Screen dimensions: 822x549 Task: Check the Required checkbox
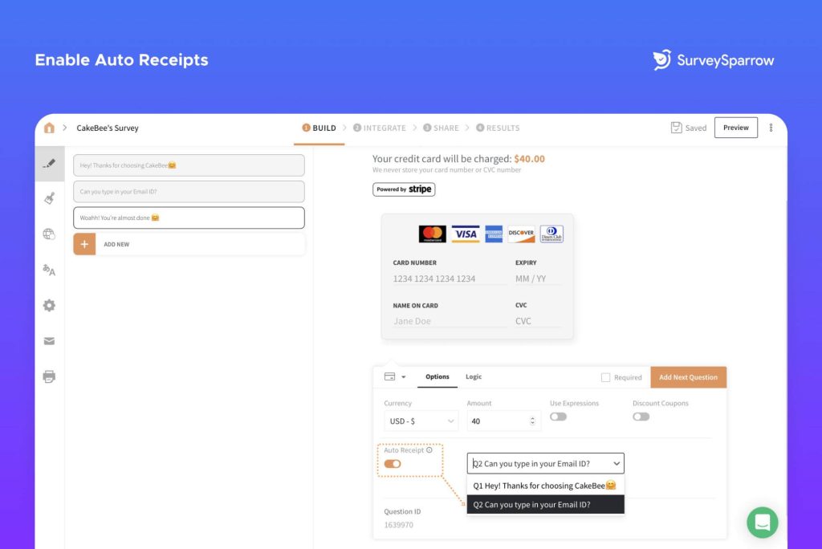[606, 377]
